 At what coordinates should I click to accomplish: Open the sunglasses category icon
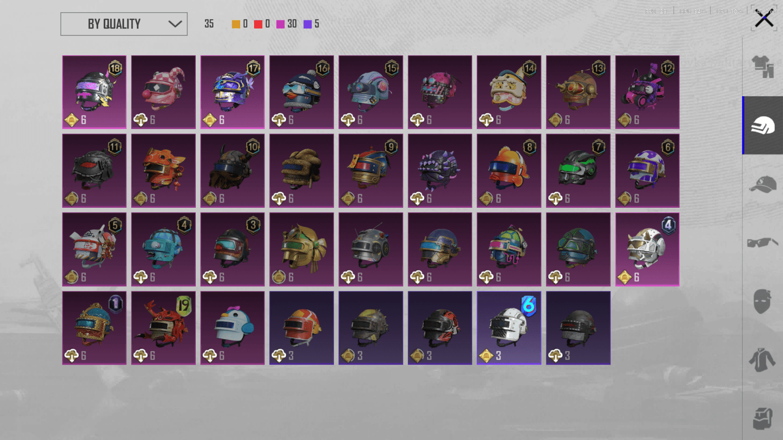pos(762,243)
